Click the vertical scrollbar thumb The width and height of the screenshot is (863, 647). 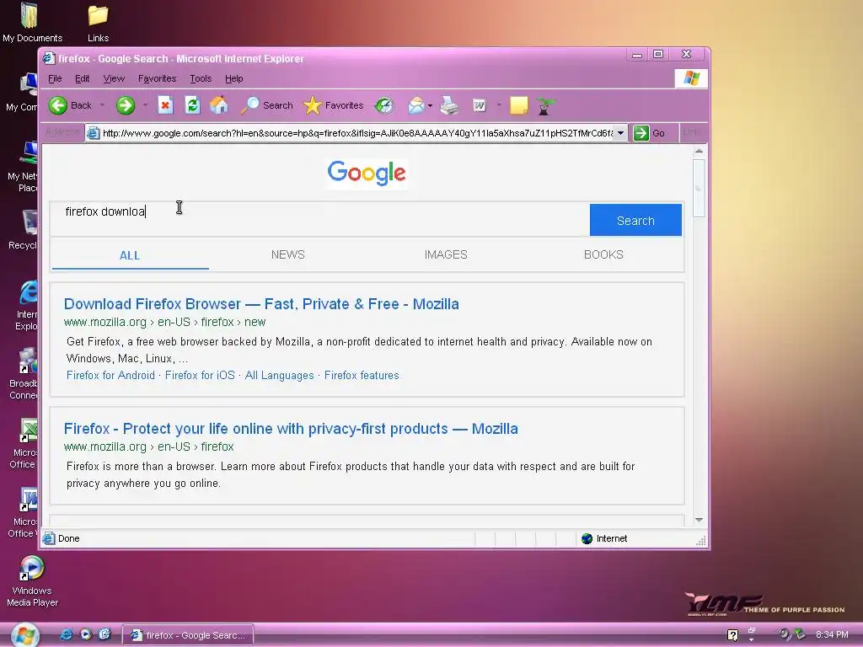click(699, 188)
